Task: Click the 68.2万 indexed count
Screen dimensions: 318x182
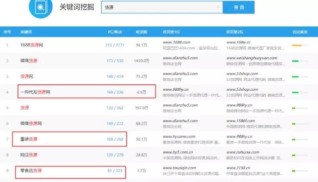Action: pos(142,123)
